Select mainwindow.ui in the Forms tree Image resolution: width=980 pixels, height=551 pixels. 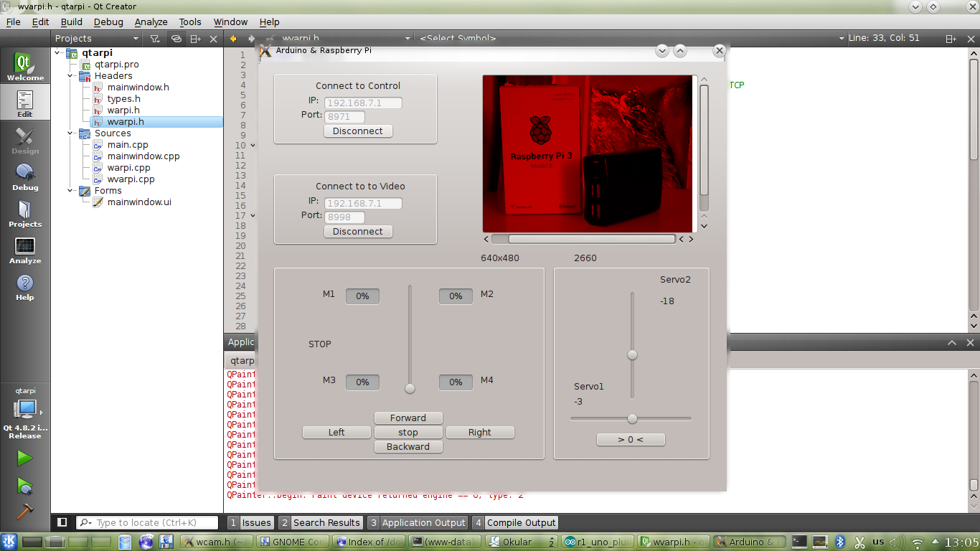139,202
